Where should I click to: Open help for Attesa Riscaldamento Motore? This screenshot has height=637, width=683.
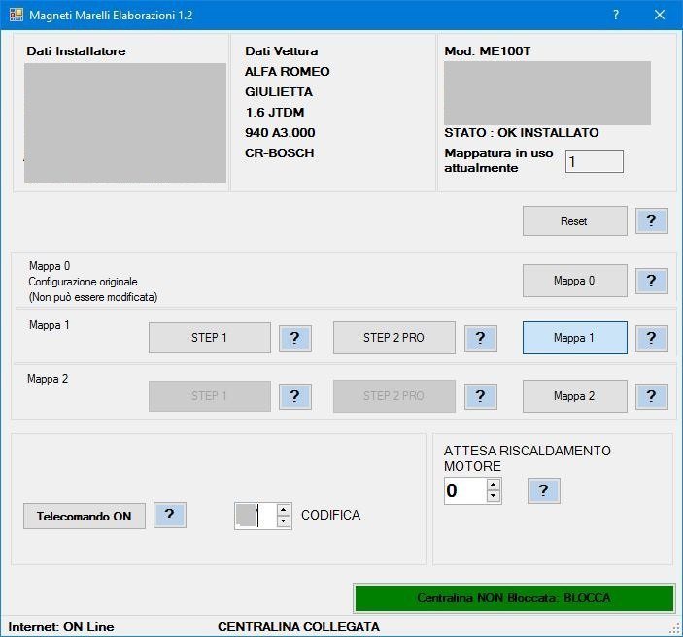coord(544,490)
